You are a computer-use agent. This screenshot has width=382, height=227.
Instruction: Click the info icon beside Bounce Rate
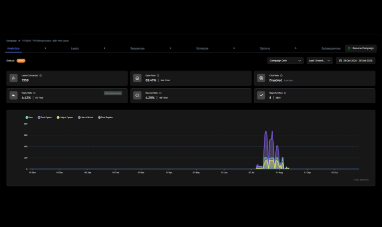coord(160,93)
